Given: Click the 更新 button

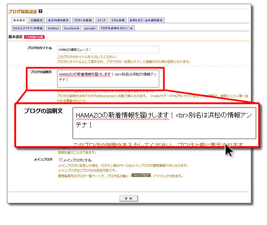Looking at the screenshot, I should pyautogui.click(x=128, y=198).
